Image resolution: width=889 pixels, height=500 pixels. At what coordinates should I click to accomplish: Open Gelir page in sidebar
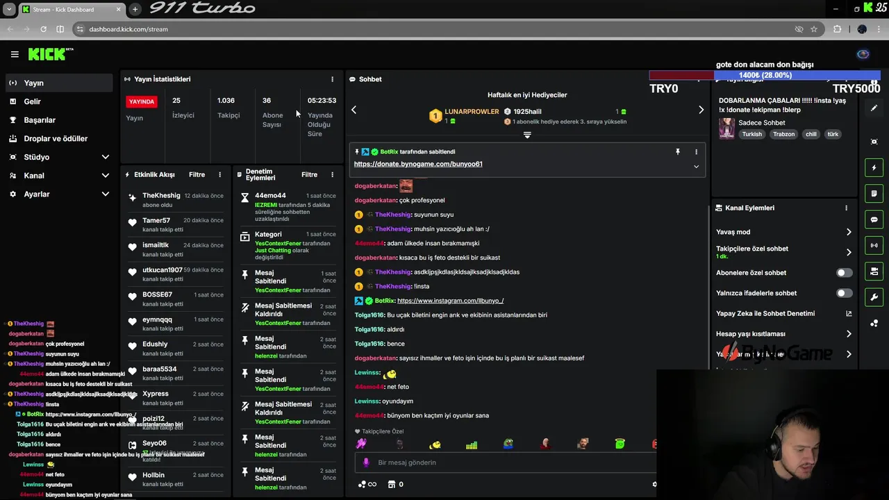click(x=58, y=101)
